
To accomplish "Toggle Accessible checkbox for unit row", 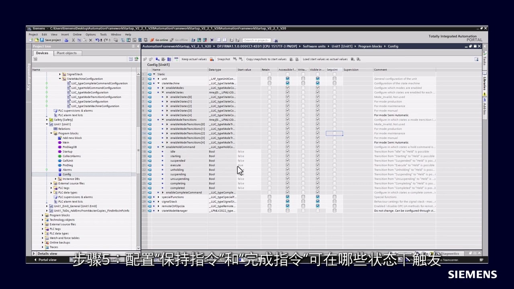I will click(288, 79).
